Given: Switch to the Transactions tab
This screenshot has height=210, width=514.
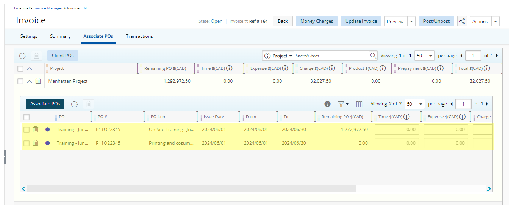Looking at the screenshot, I should [x=139, y=36].
